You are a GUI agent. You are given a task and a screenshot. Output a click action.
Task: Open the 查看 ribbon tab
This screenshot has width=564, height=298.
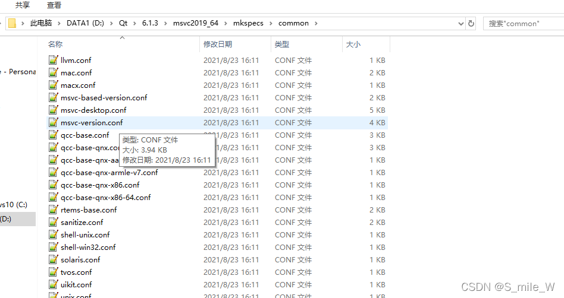point(54,5)
